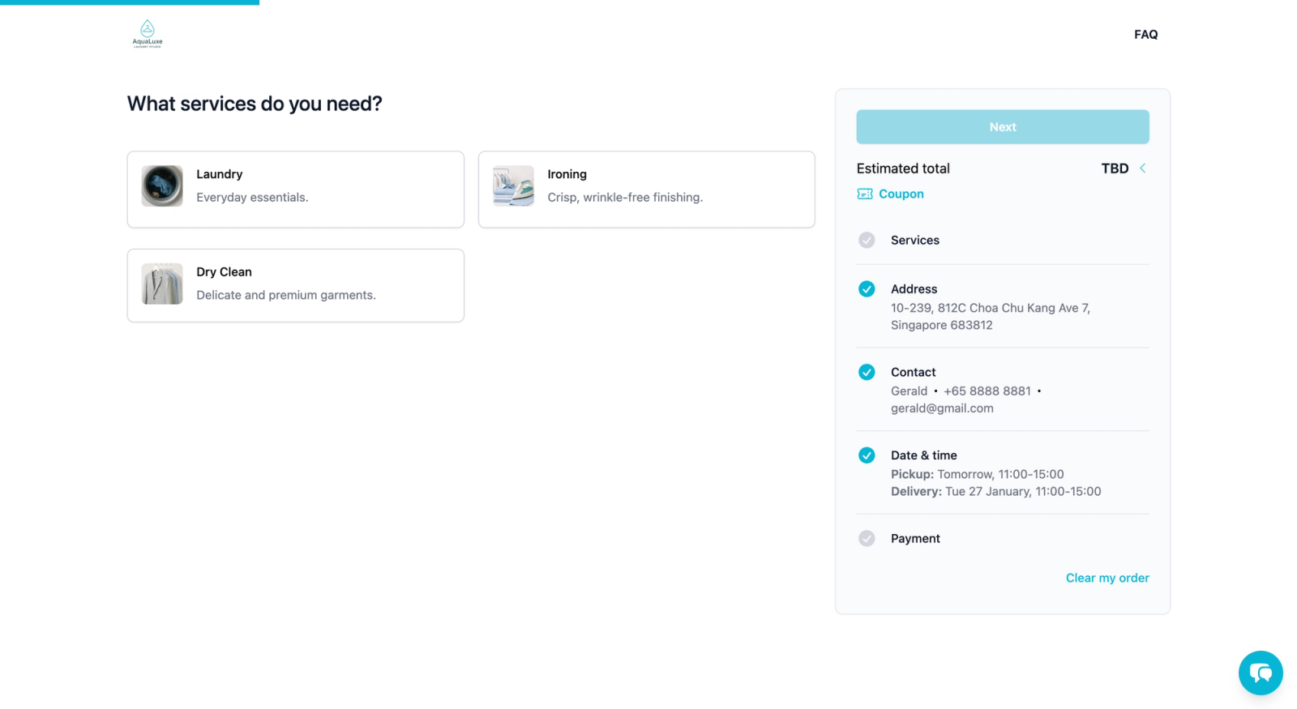Click the Date & time checkmark icon

click(867, 455)
